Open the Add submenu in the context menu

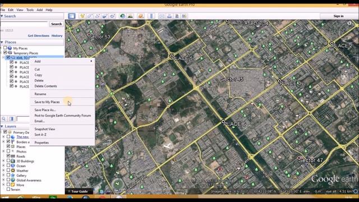pyautogui.click(x=62, y=61)
